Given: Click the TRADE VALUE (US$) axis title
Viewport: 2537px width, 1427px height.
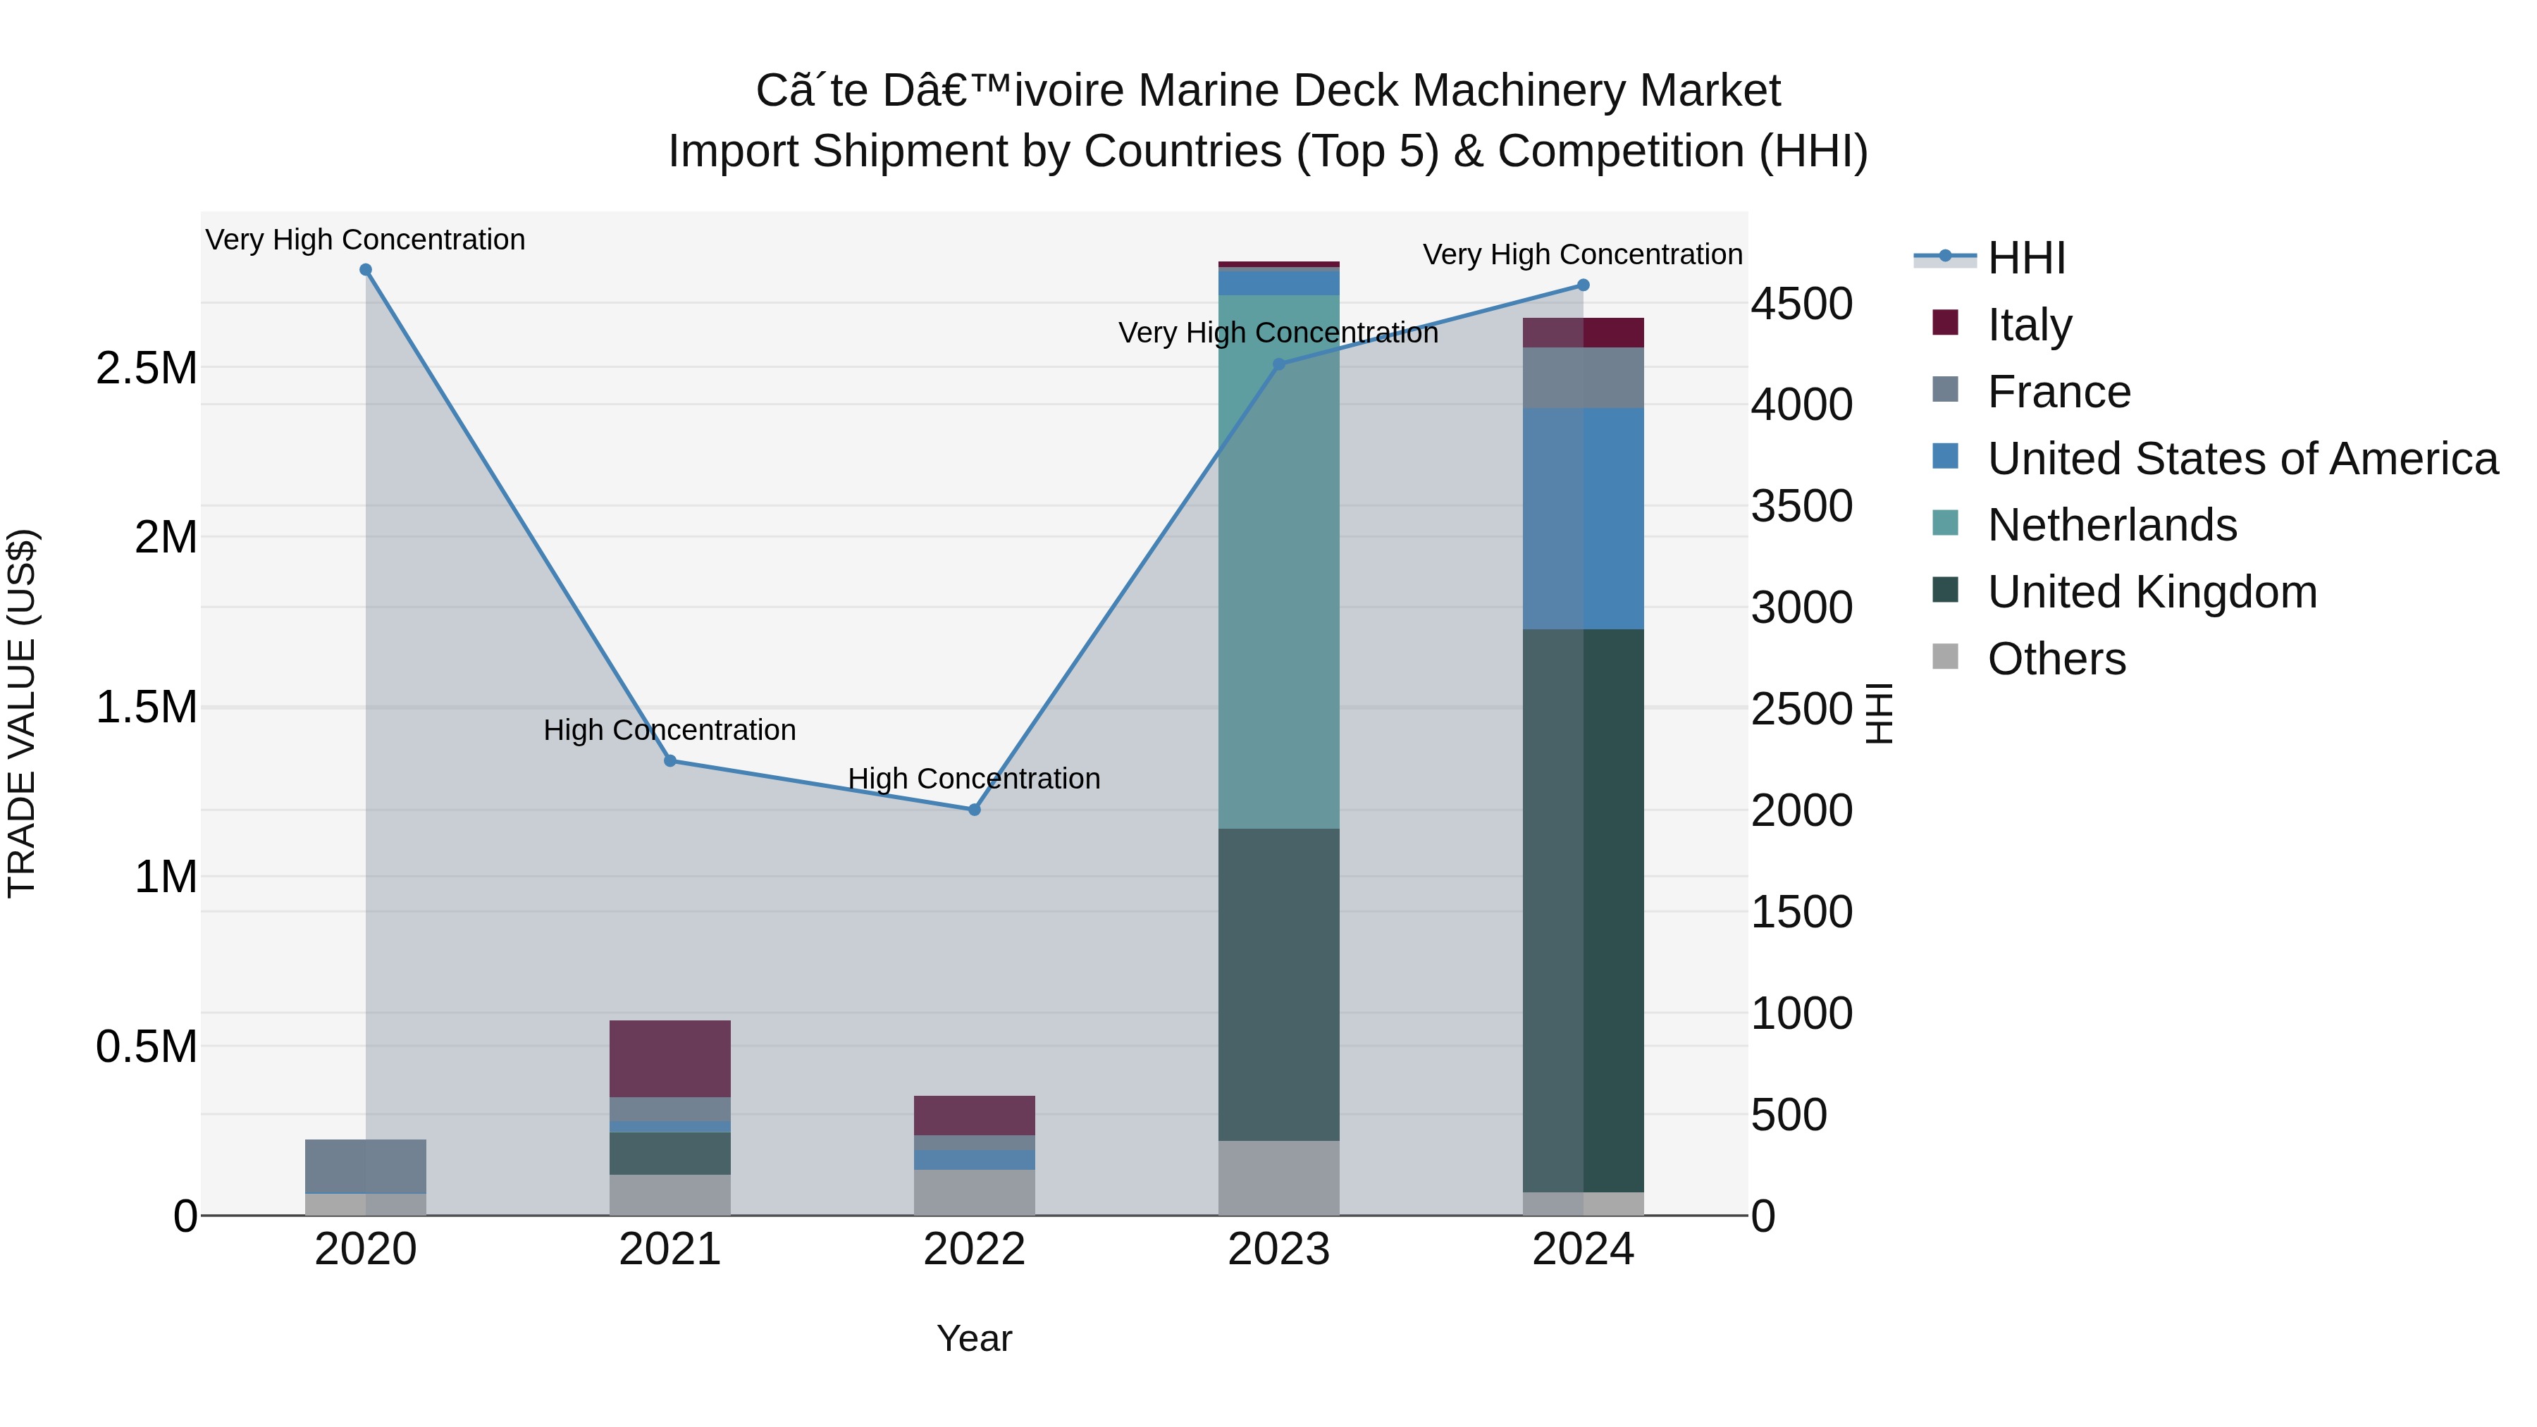Looking at the screenshot, I should (22, 713).
